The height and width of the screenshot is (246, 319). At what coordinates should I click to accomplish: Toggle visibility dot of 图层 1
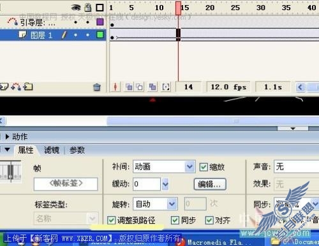click(75, 35)
